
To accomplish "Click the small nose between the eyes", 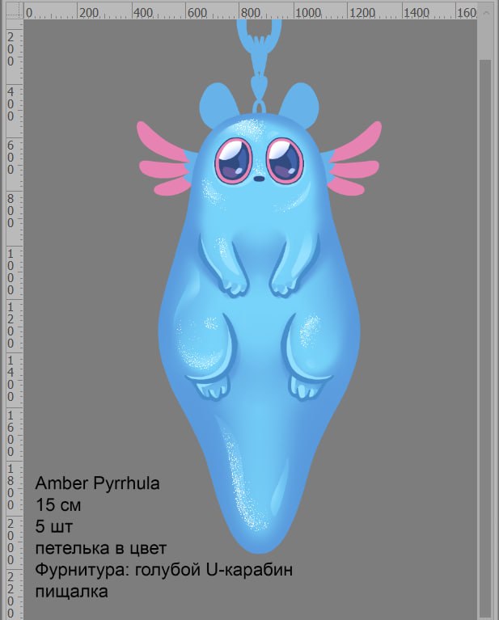I will [x=259, y=179].
